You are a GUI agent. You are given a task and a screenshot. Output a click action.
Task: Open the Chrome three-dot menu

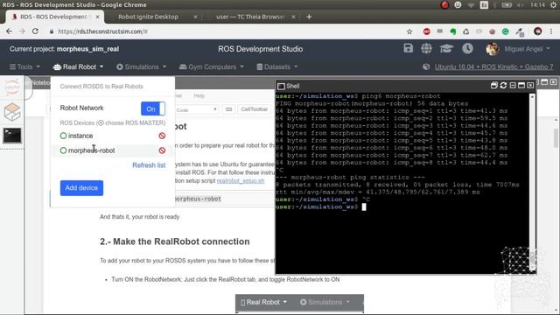pyautogui.click(x=551, y=31)
